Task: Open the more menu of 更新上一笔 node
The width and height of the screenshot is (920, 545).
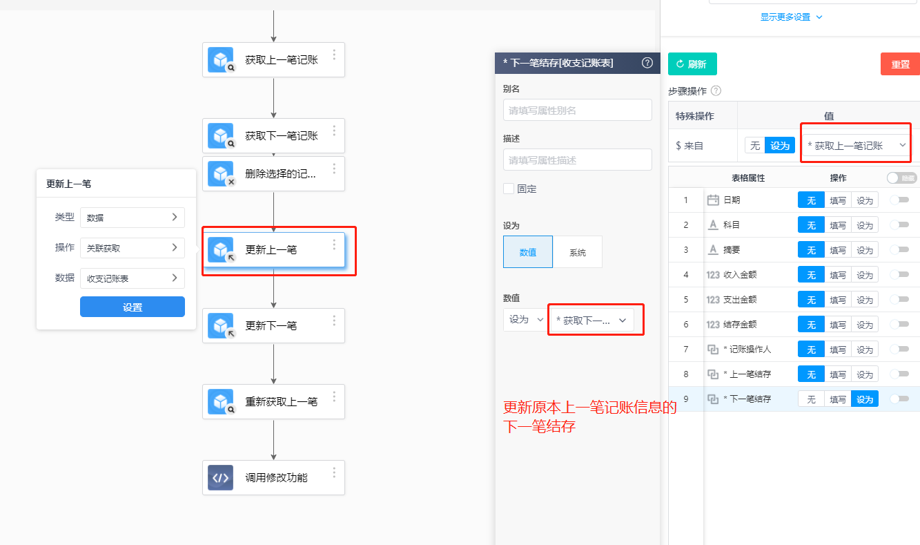Action: pyautogui.click(x=334, y=245)
